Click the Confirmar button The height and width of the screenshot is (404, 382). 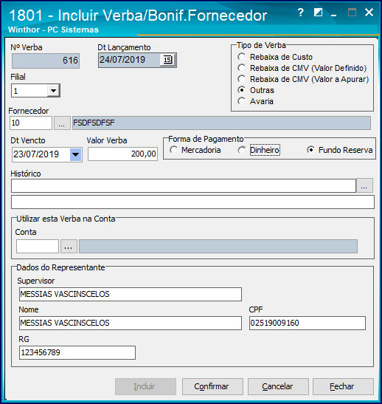[212, 386]
